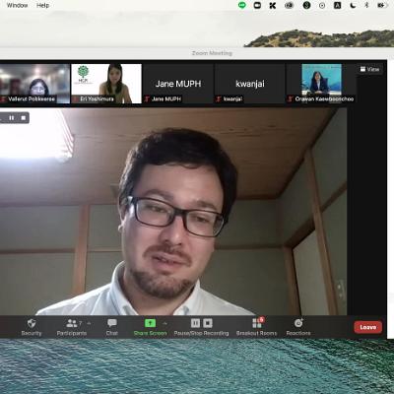
Task: Select Orawan Kaewboonchoo's video thumbnail
Action: tap(321, 84)
